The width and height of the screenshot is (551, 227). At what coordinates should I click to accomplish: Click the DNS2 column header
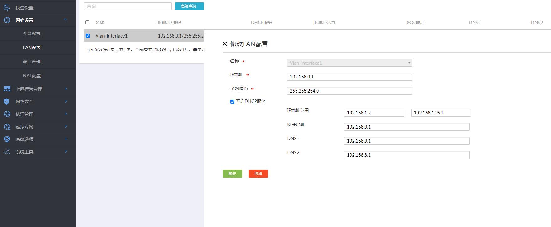pyautogui.click(x=537, y=23)
